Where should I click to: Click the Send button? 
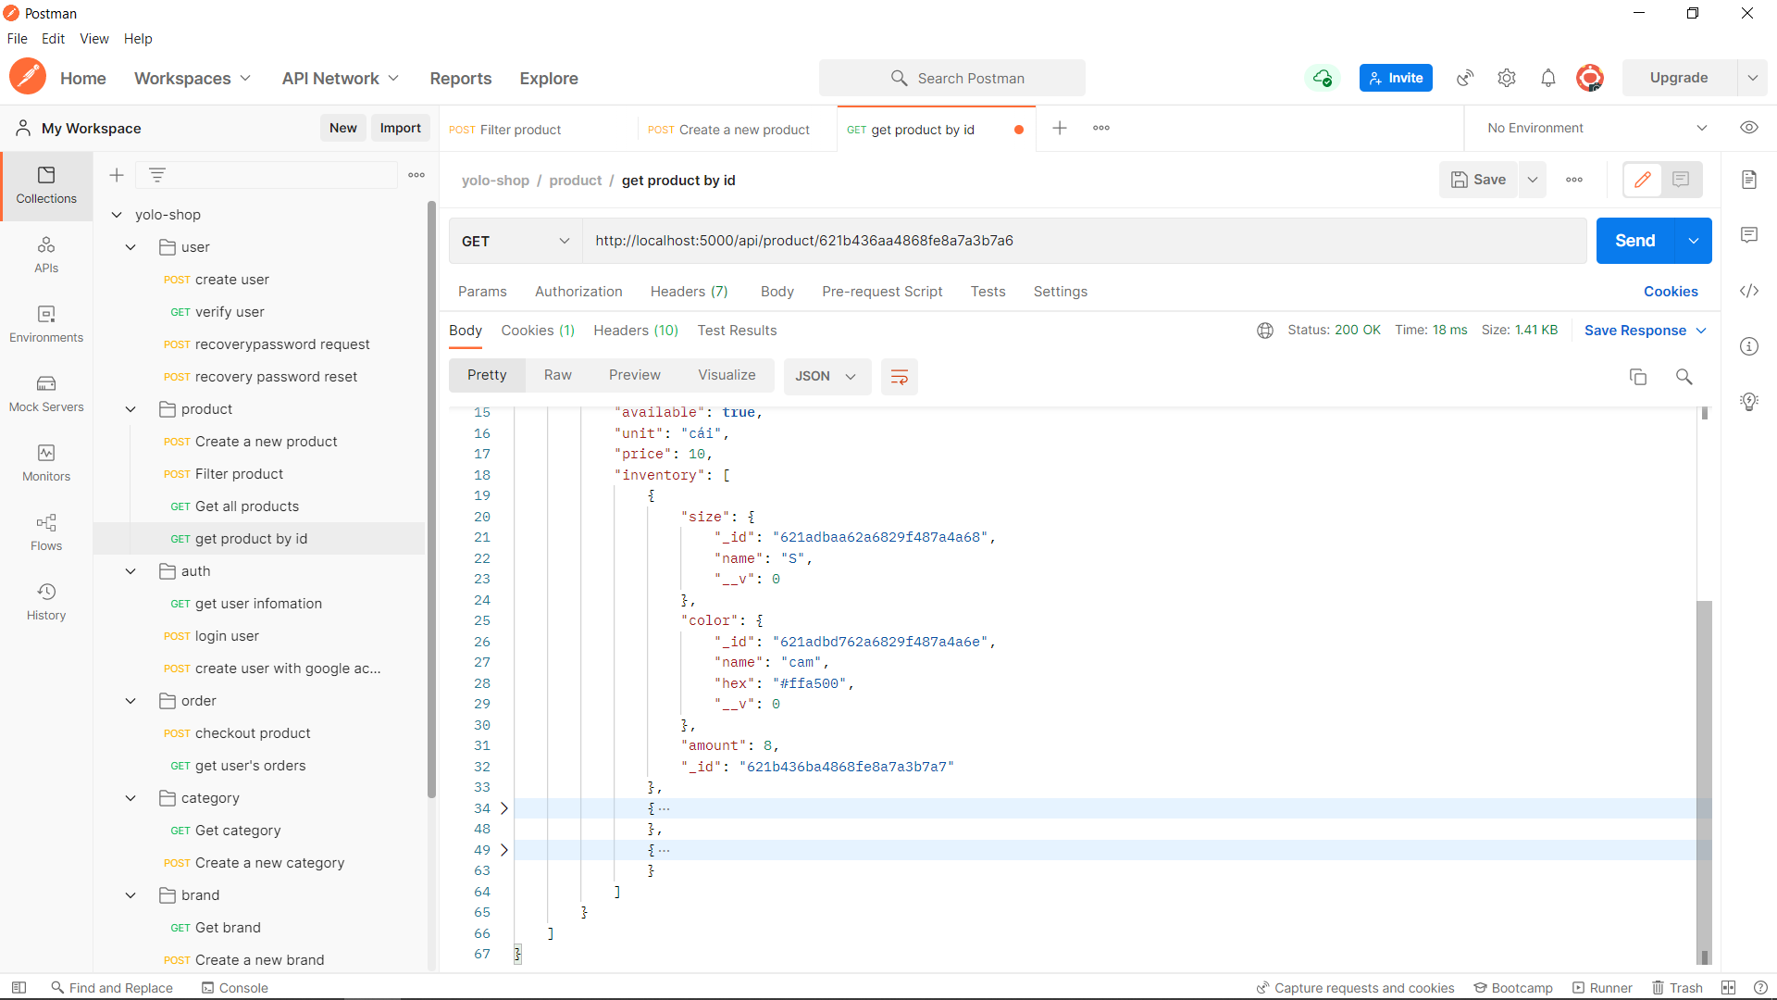1634,241
